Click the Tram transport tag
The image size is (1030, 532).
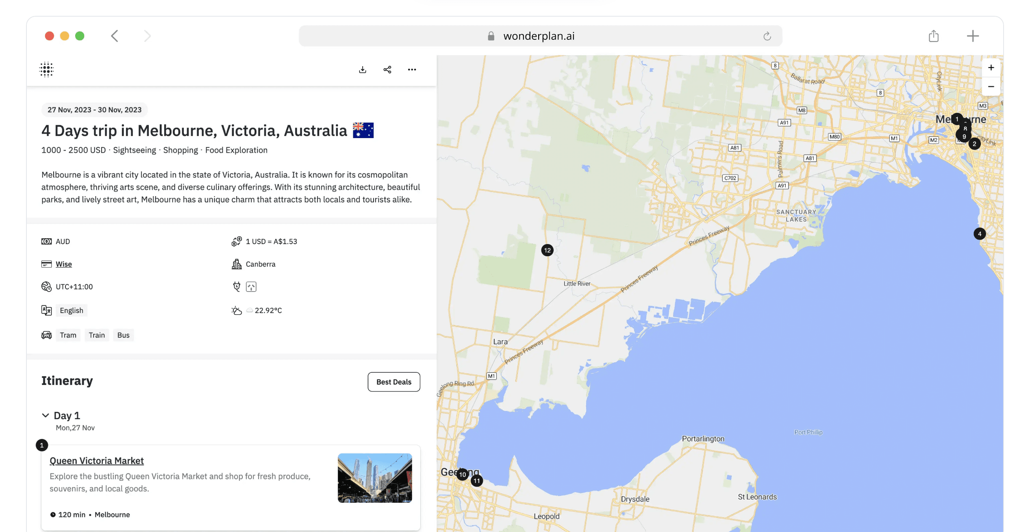[x=68, y=335]
